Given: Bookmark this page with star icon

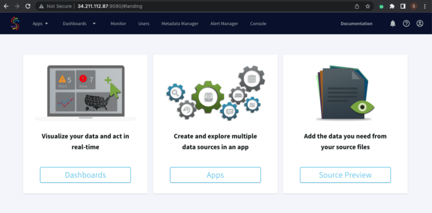Looking at the screenshot, I should coord(368,6).
